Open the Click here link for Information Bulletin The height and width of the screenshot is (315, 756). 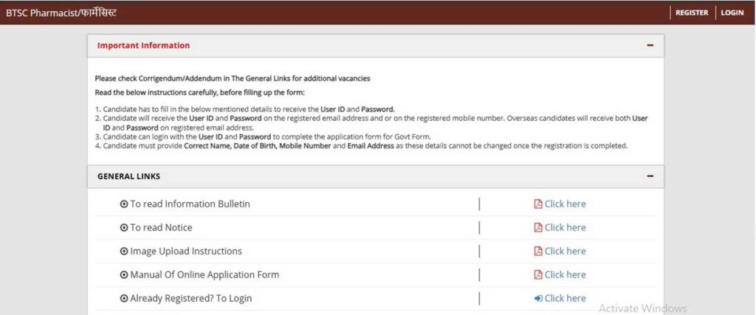coord(565,204)
